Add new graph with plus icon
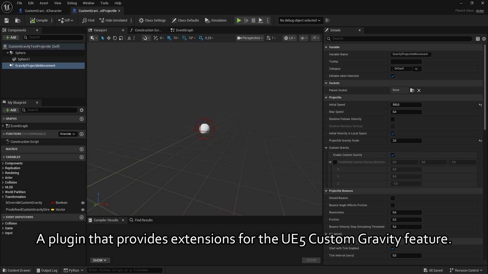This screenshot has width=488, height=274. (81, 119)
